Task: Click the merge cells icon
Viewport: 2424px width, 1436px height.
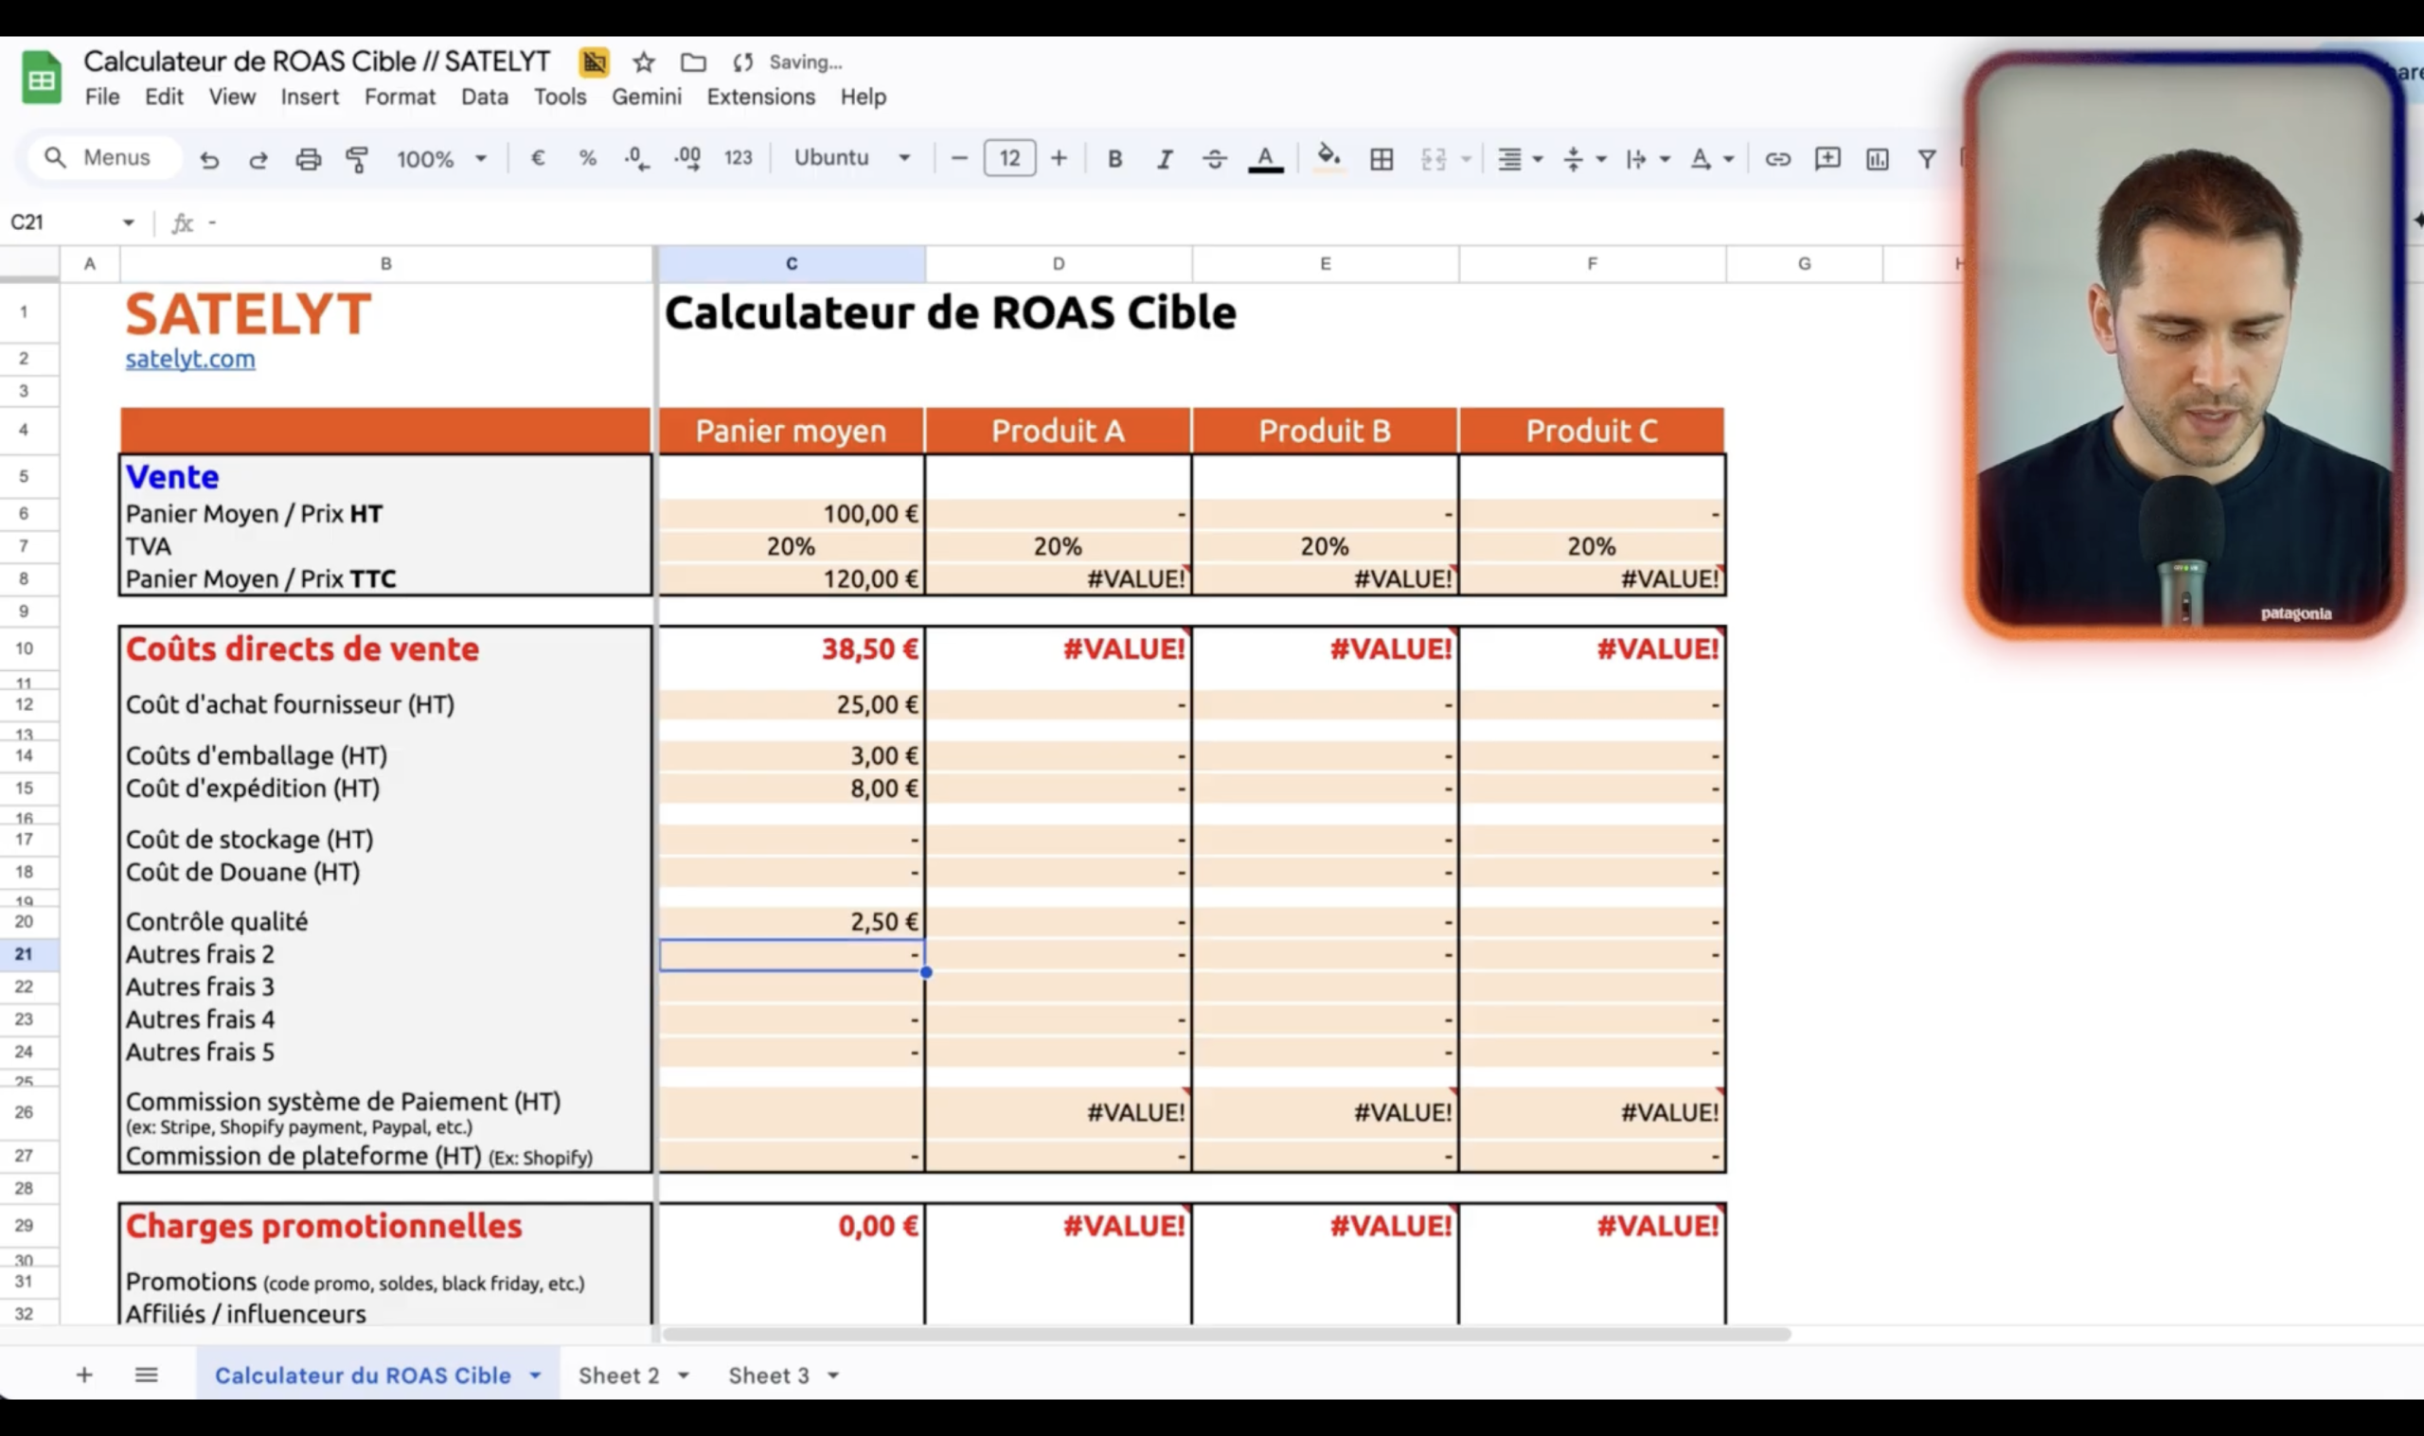Action: (x=1434, y=159)
